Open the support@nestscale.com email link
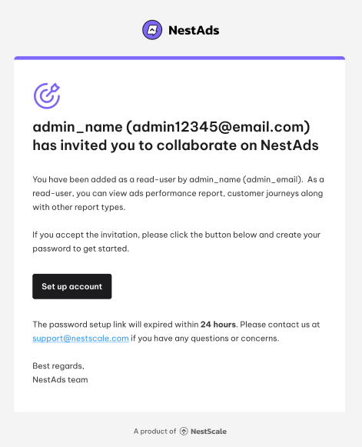The height and width of the screenshot is (447, 362). pos(81,339)
